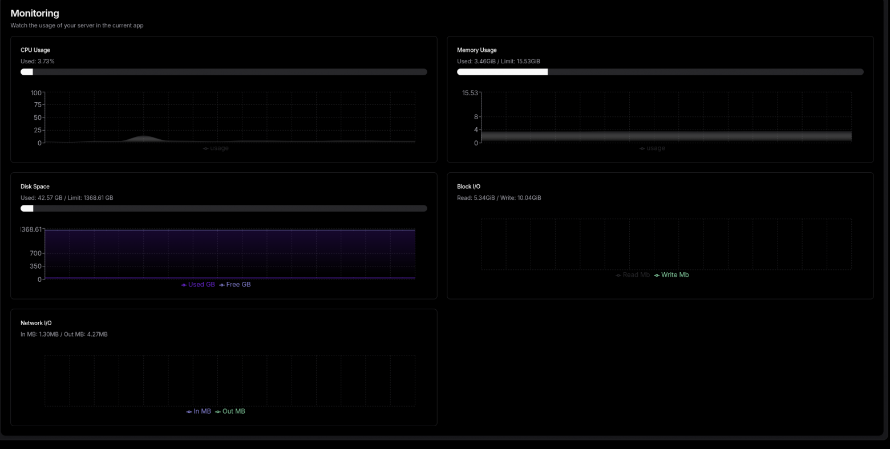Click the usage legend marker under CPU chart
890x449 pixels.
(205, 148)
